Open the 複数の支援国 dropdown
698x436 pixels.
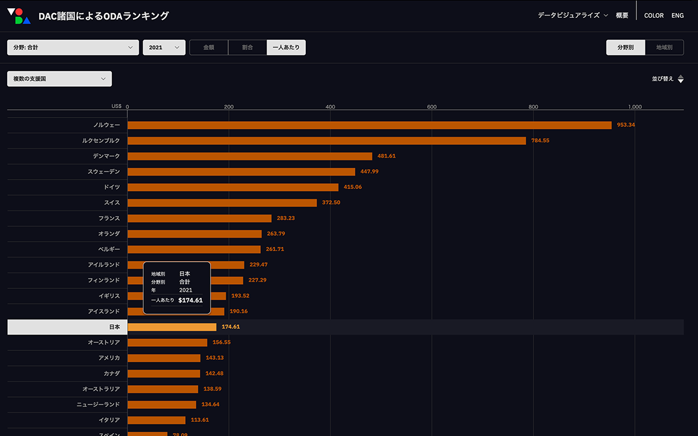pos(59,79)
